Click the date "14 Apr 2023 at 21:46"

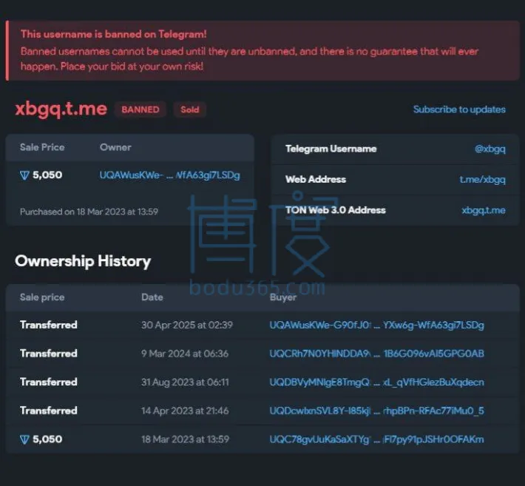point(185,411)
